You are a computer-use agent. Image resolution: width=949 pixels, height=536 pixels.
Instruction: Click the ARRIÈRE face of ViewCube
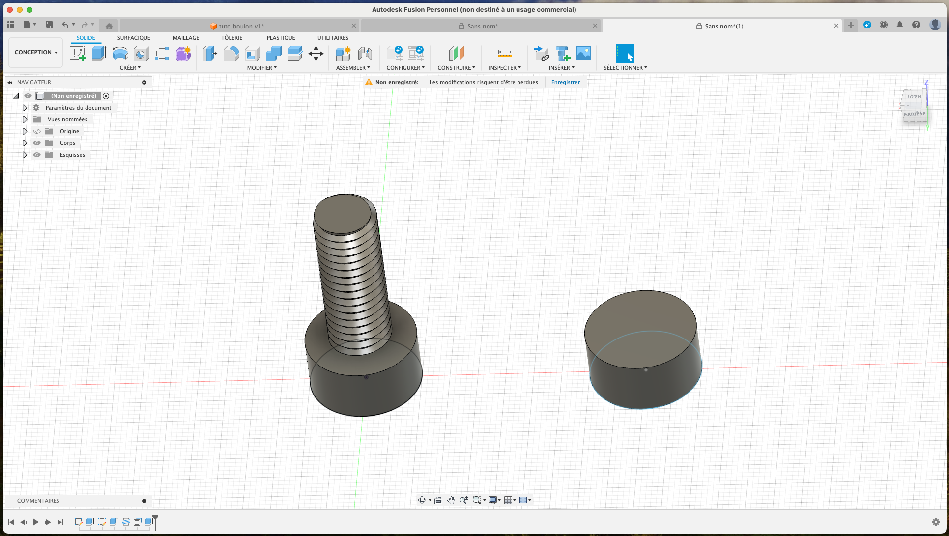(x=914, y=114)
